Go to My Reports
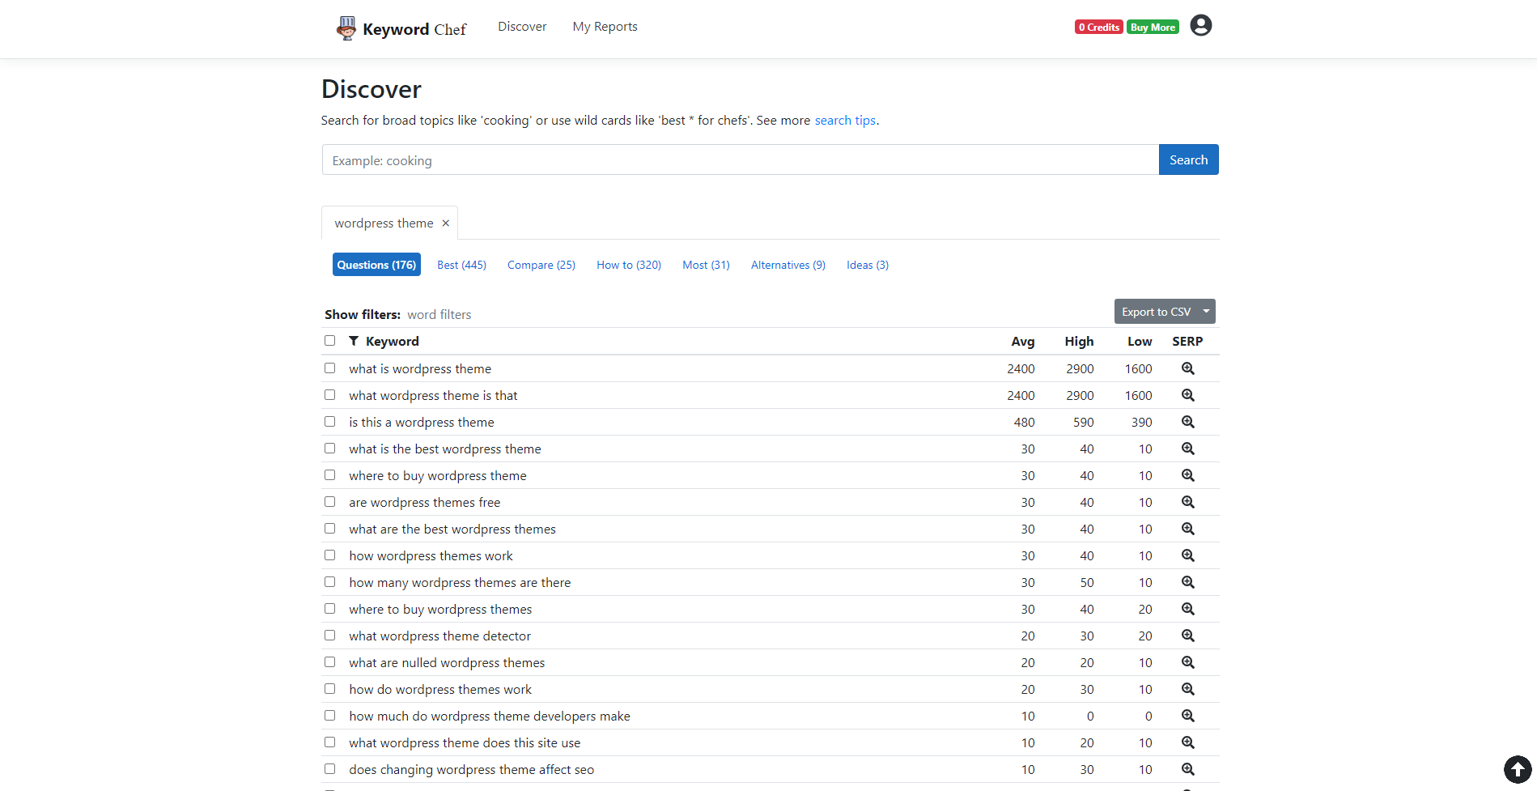The height and width of the screenshot is (791, 1537). pos(605,26)
